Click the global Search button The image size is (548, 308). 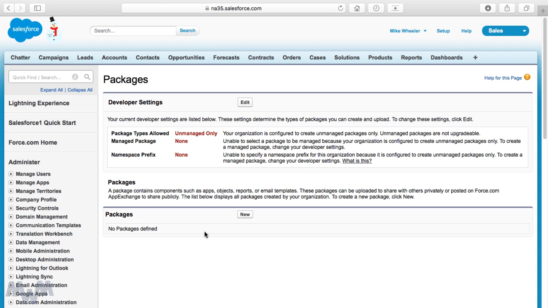click(188, 31)
